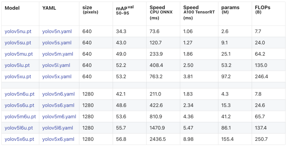Viewport: 288px width, 147px height.
Task: View the yolov5m6.yaml config
Action: tap(59, 117)
